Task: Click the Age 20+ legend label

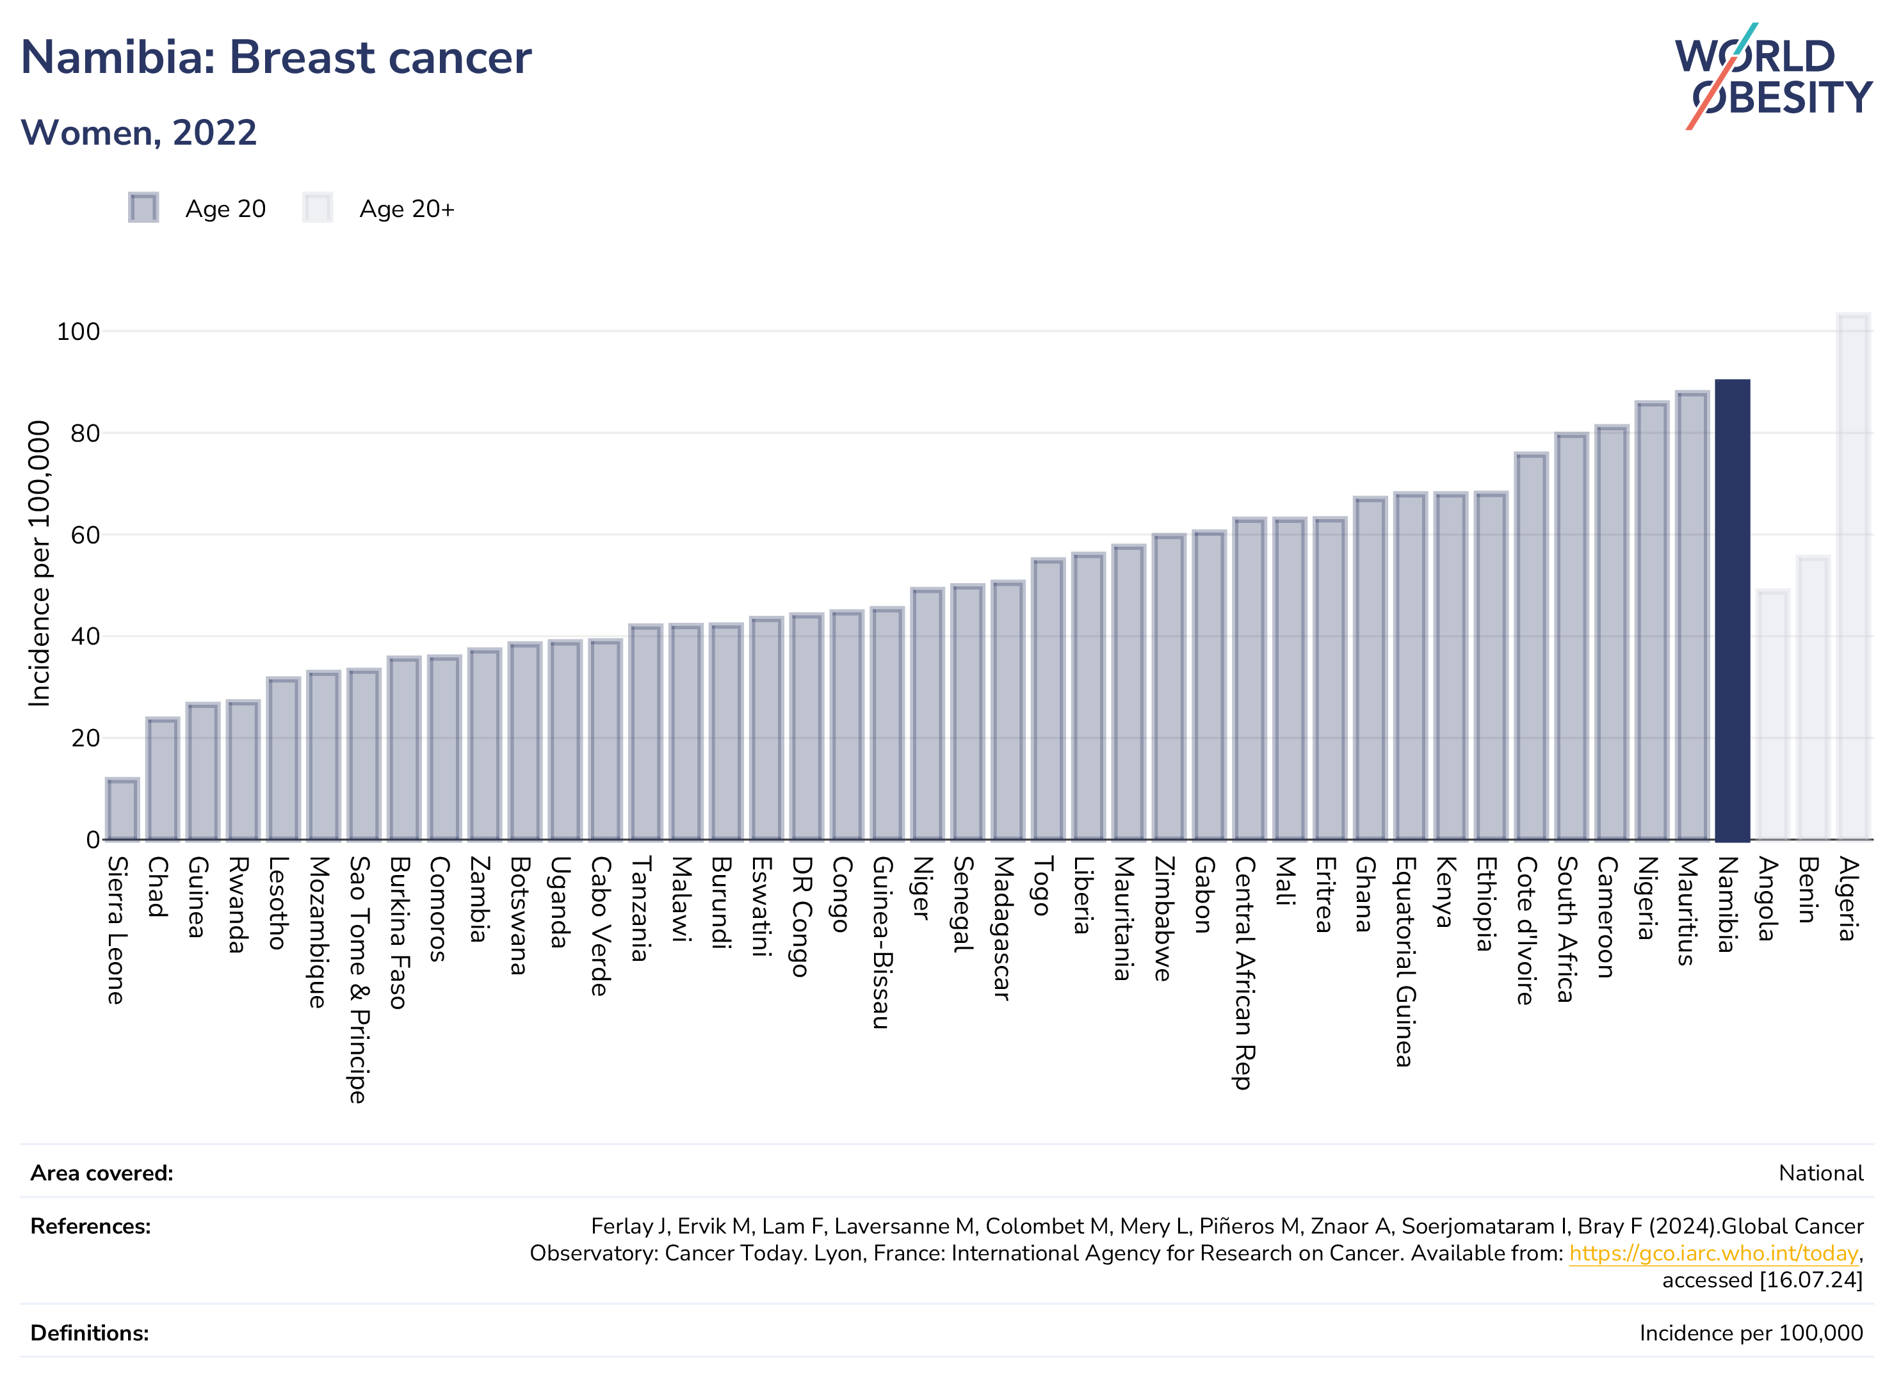Action: click(x=407, y=209)
